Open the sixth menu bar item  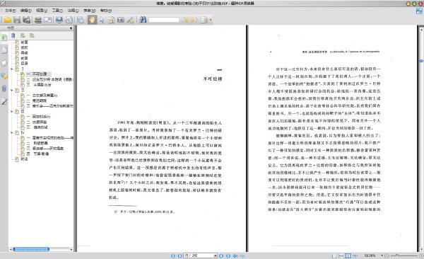[90, 11]
